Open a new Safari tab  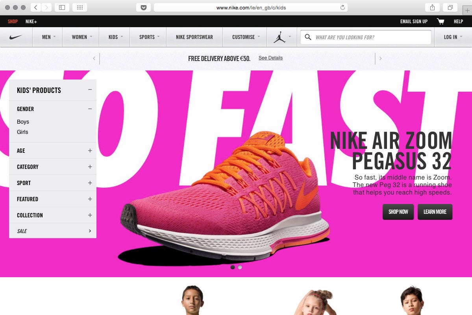467,10
